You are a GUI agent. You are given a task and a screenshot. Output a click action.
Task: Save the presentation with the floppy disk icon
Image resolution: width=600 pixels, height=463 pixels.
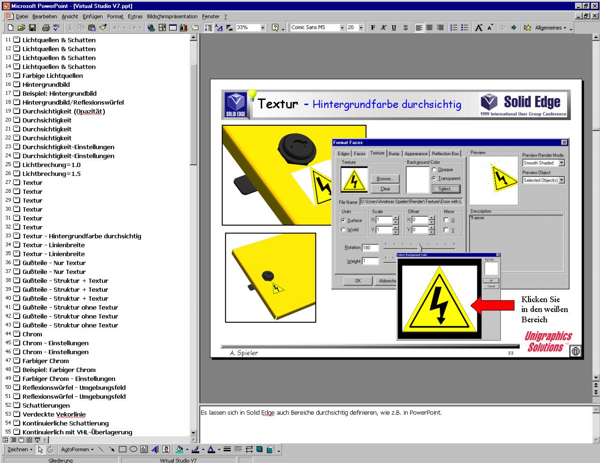[32, 28]
